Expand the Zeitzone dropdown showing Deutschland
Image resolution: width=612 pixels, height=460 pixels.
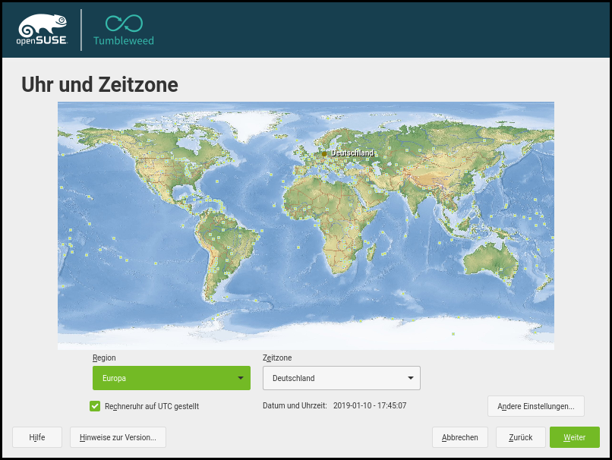click(341, 378)
